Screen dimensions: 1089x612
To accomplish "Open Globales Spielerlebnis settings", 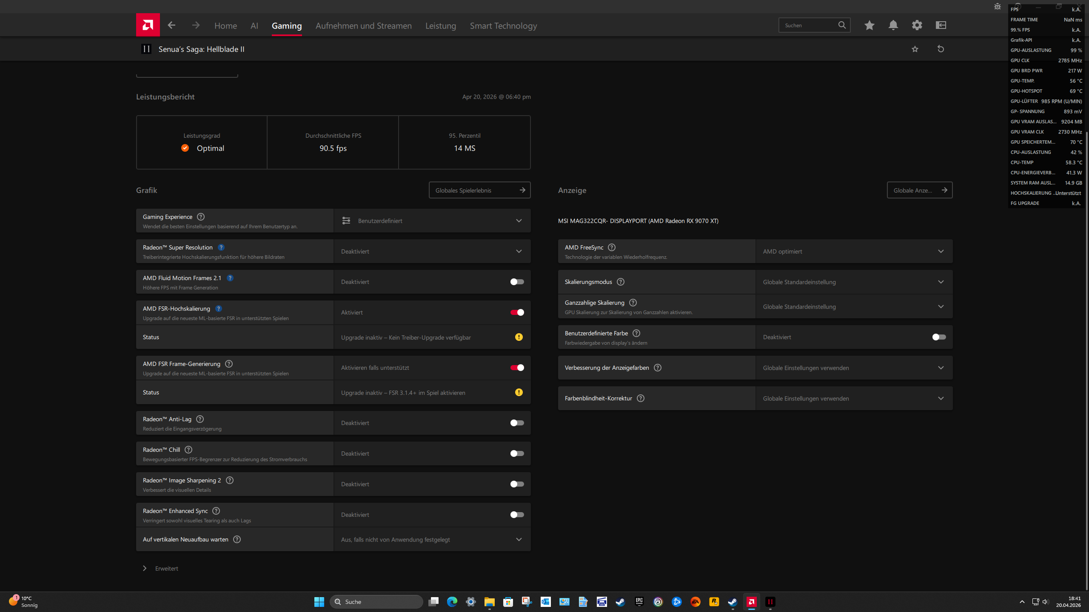I will point(479,190).
